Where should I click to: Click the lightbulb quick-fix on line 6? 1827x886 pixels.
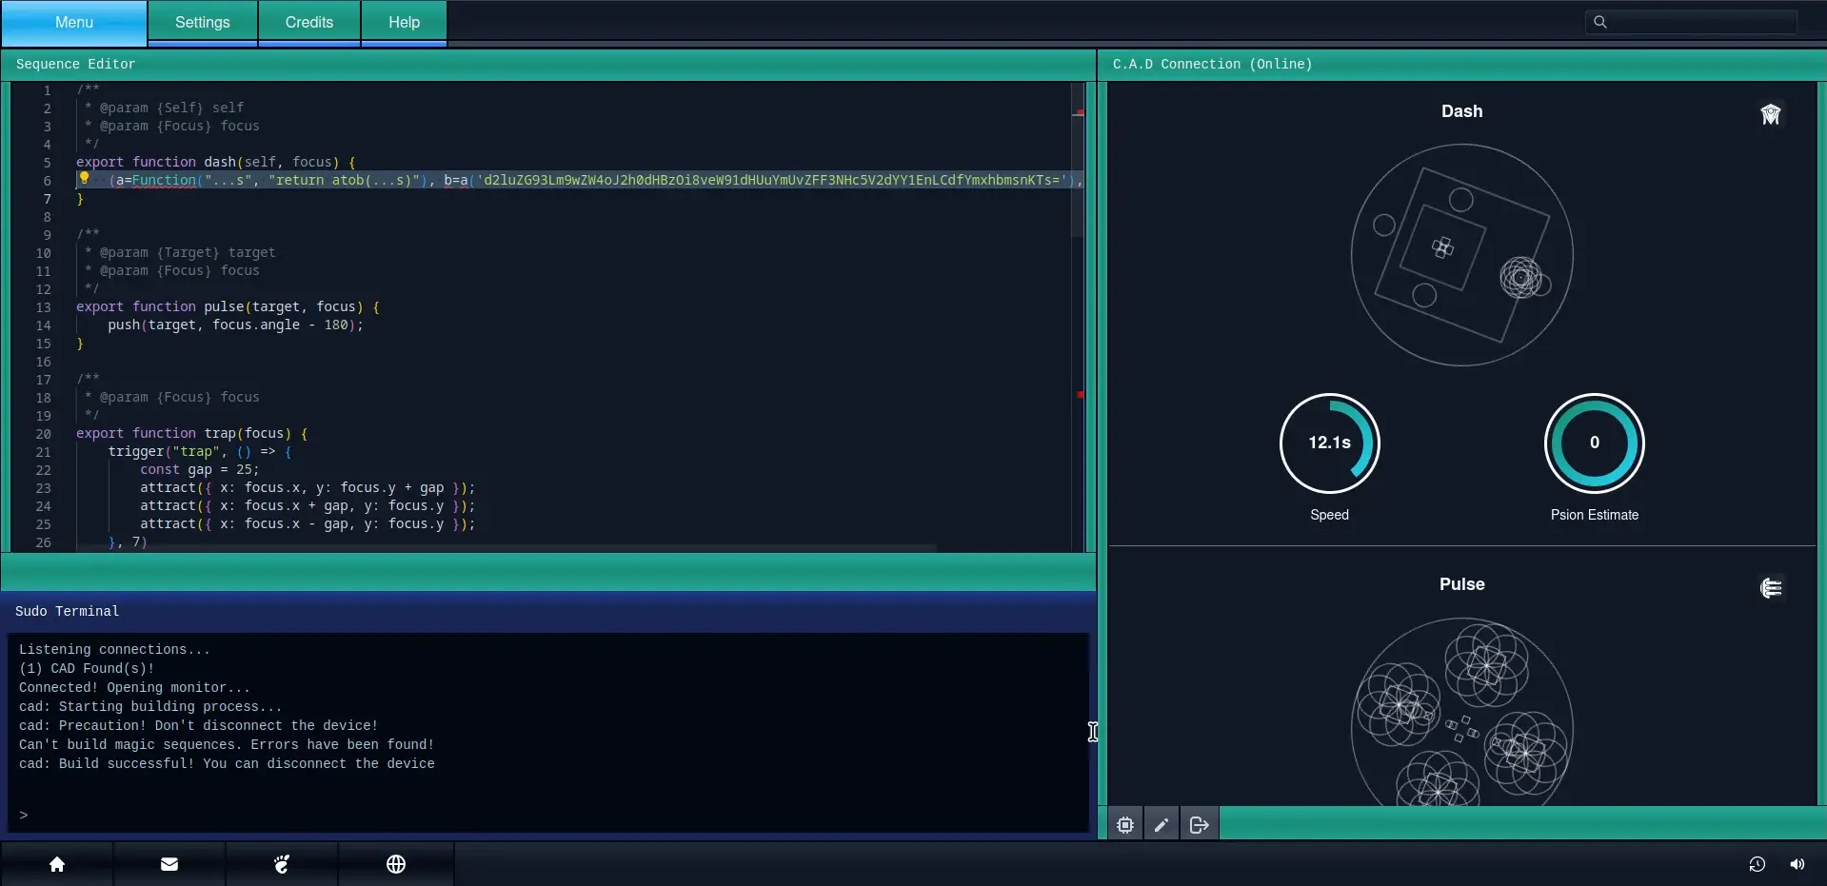tap(85, 178)
